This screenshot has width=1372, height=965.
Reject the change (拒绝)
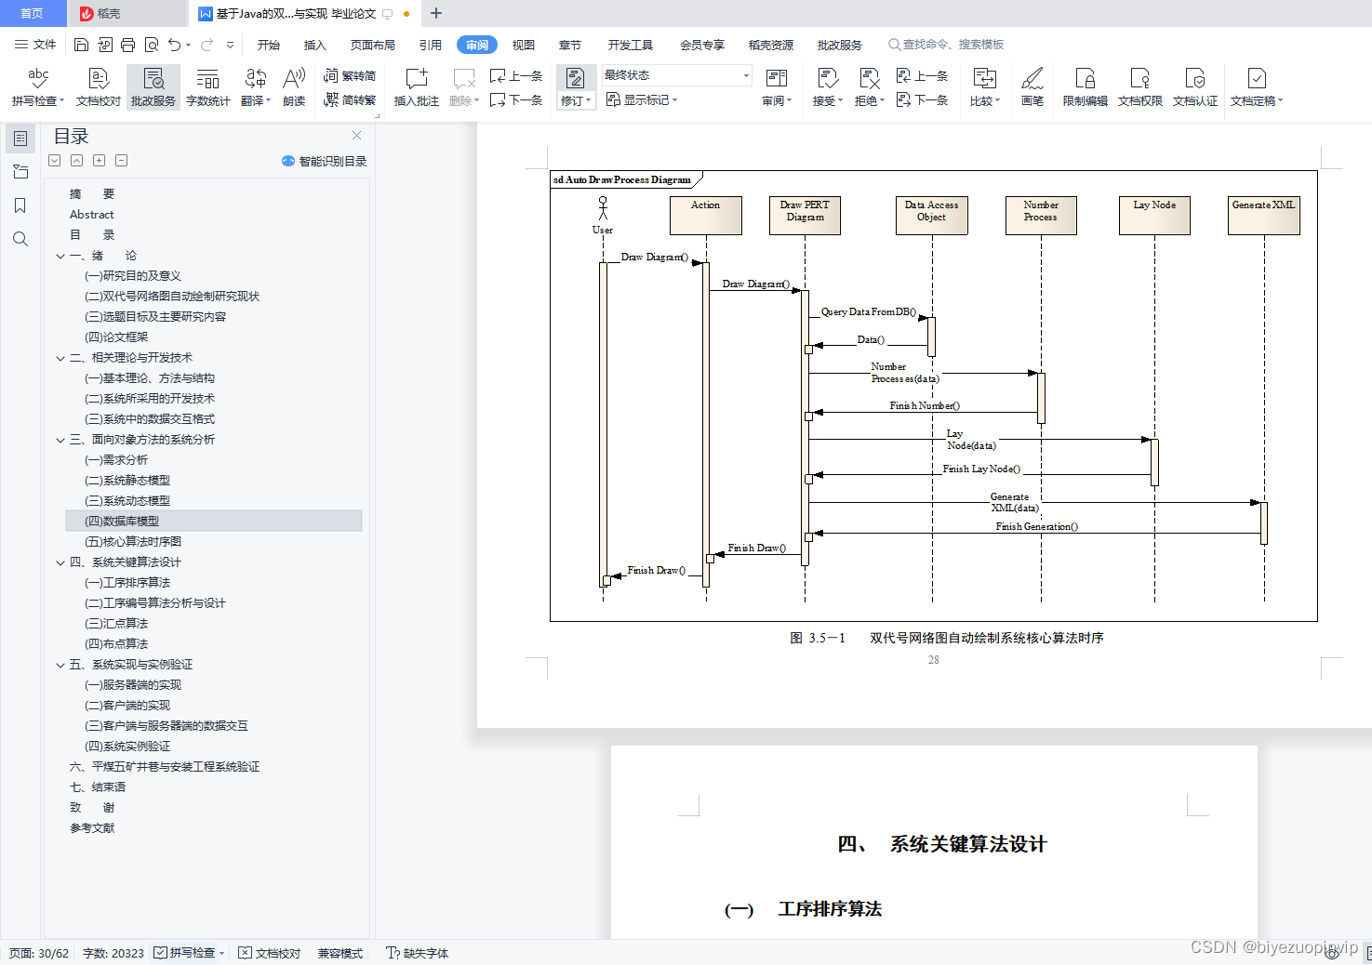pyautogui.click(x=869, y=86)
